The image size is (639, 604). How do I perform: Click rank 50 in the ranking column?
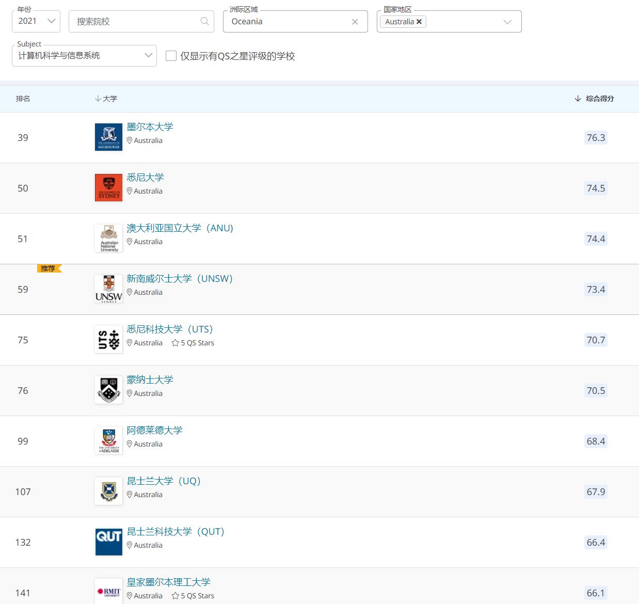(23, 188)
